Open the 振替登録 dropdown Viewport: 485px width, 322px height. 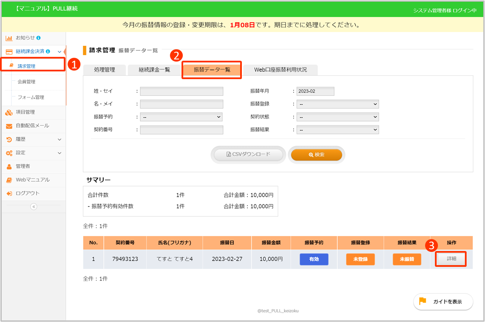(338, 104)
